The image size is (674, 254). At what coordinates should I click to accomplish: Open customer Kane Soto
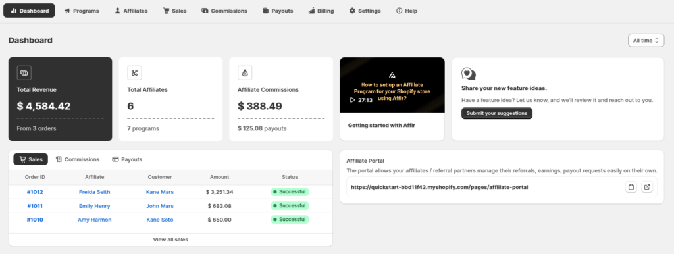[x=160, y=220]
